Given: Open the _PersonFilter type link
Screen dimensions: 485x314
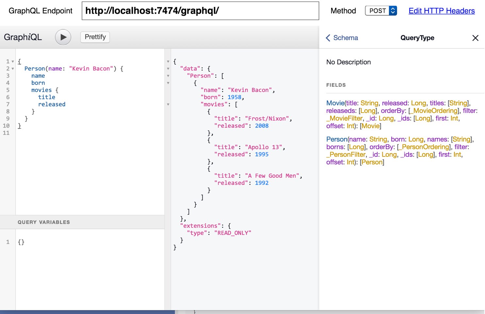Looking at the screenshot, I should pos(346,154).
